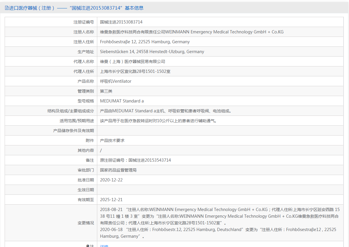Click the 批准日期 label
Viewport: 349px width, 247px height.
click(86, 180)
